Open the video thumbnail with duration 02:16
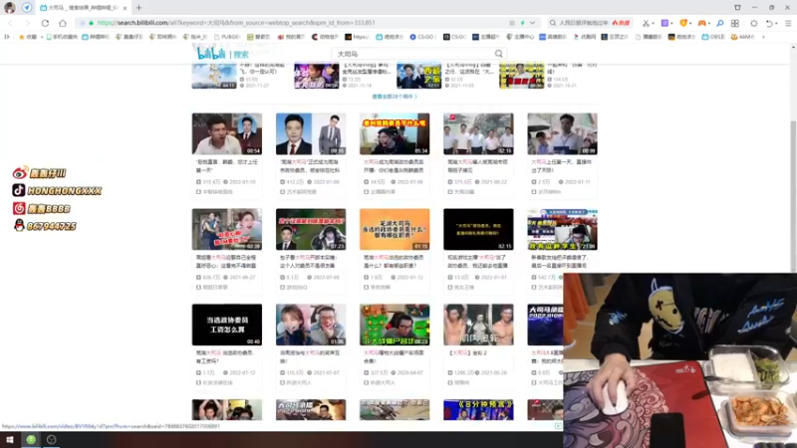This screenshot has height=448, width=797. 478,133
